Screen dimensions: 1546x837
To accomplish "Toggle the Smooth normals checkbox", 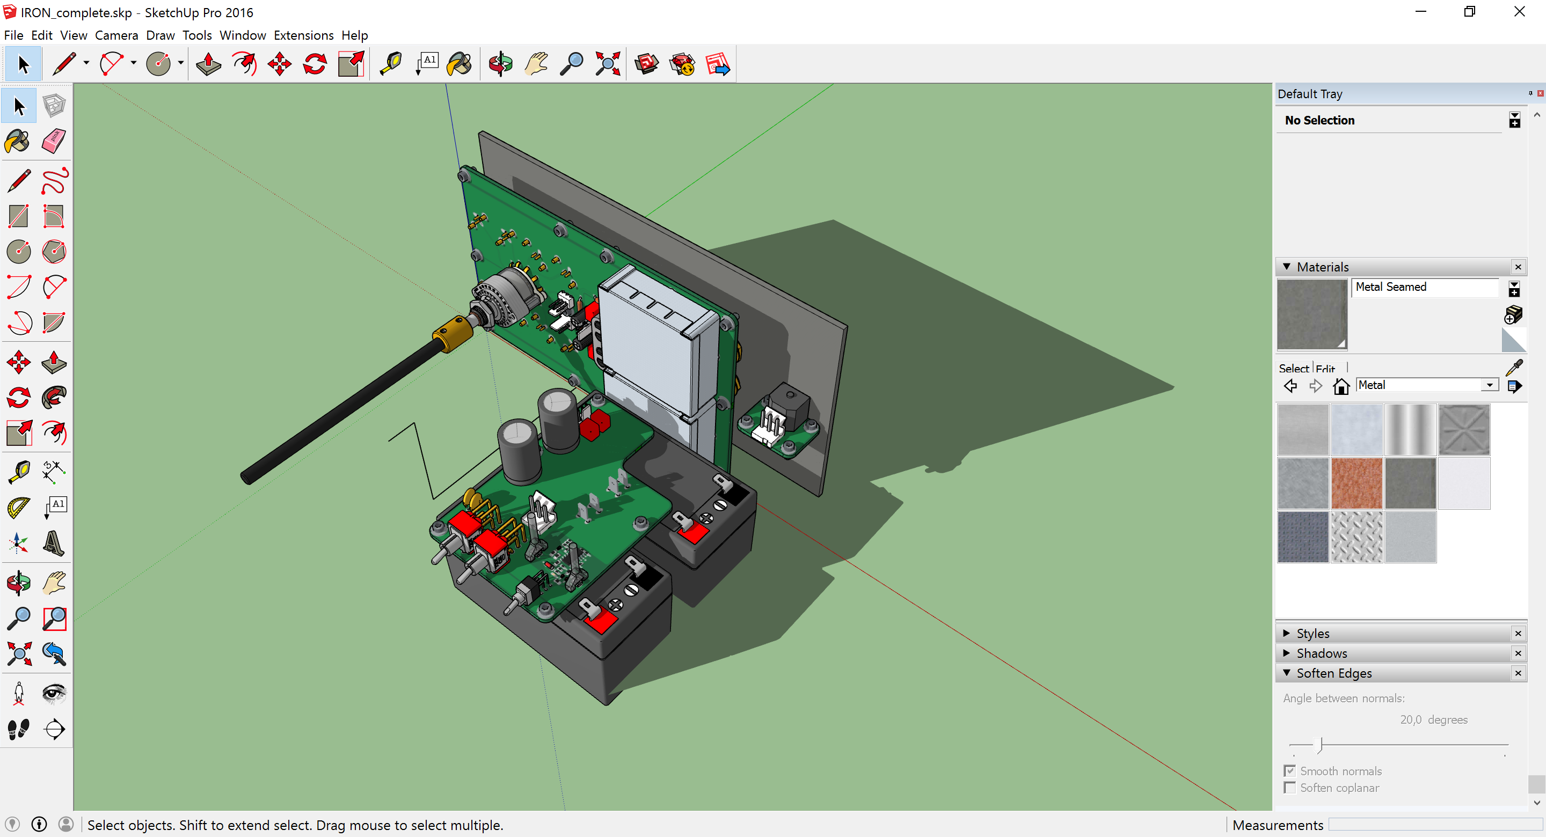I will click(x=1290, y=770).
